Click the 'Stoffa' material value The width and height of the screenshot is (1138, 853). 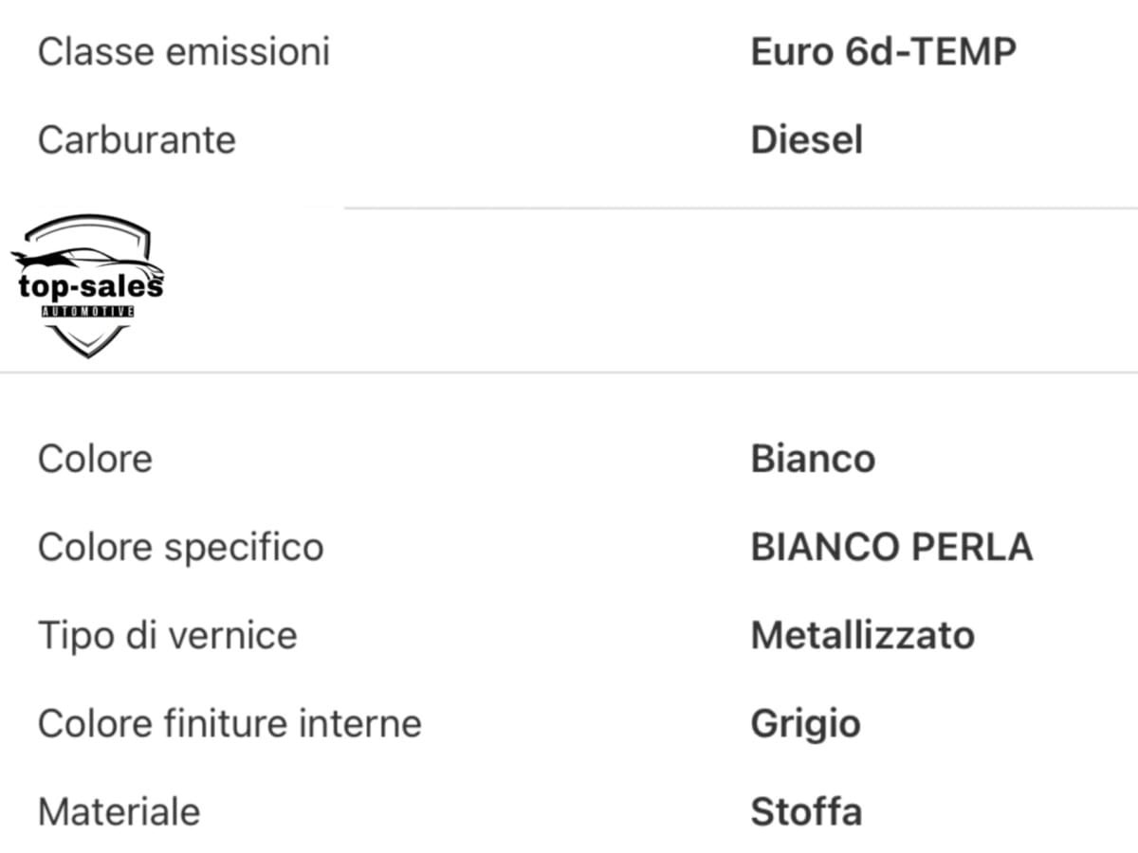point(806,812)
